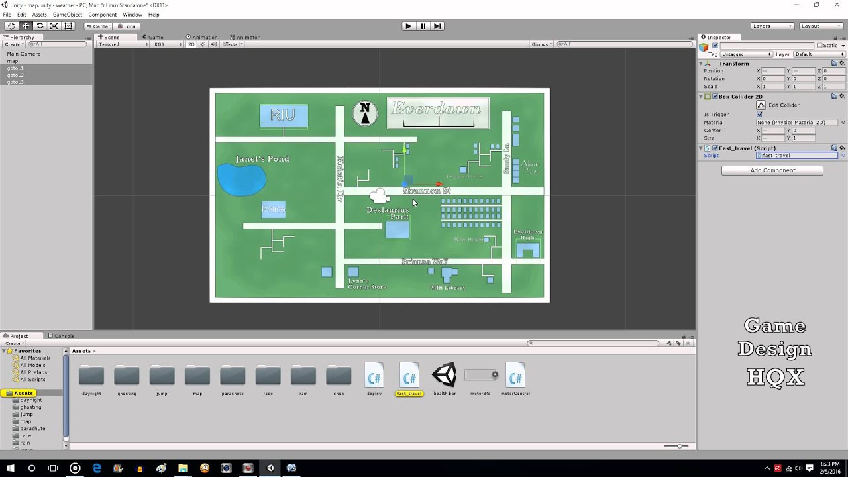The width and height of the screenshot is (848, 477).
Task: Select the fast_travel C# script asset
Action: tap(409, 379)
